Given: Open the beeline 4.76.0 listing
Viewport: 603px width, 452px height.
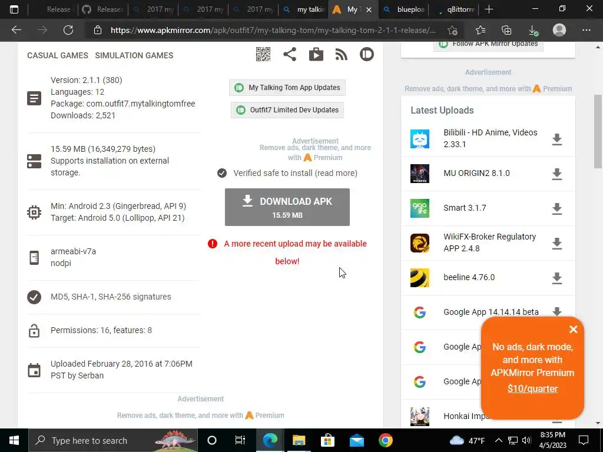Looking at the screenshot, I should [469, 277].
